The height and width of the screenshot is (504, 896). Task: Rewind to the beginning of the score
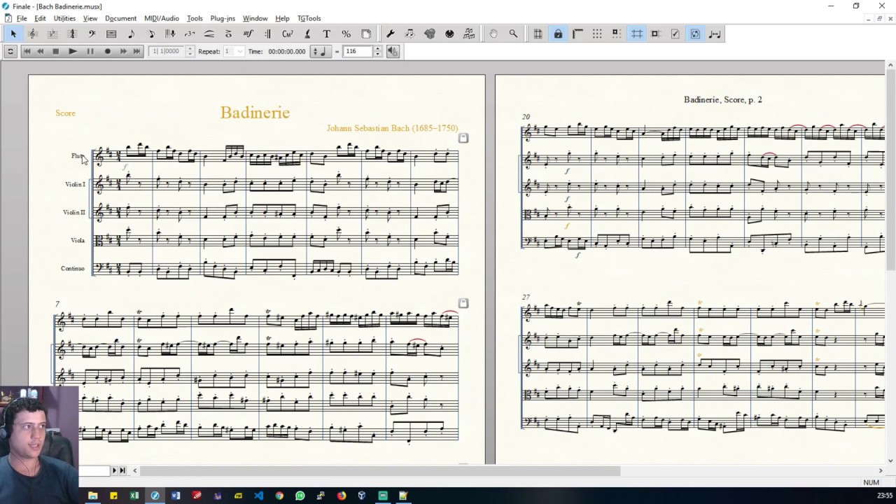coord(27,51)
